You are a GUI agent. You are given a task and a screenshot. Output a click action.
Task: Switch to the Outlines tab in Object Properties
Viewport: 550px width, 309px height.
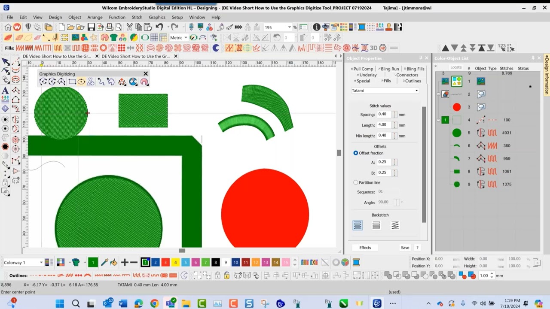412,81
